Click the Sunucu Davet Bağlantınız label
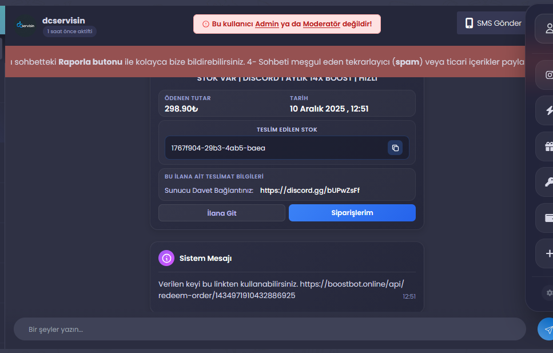The width and height of the screenshot is (553, 353). (209, 191)
